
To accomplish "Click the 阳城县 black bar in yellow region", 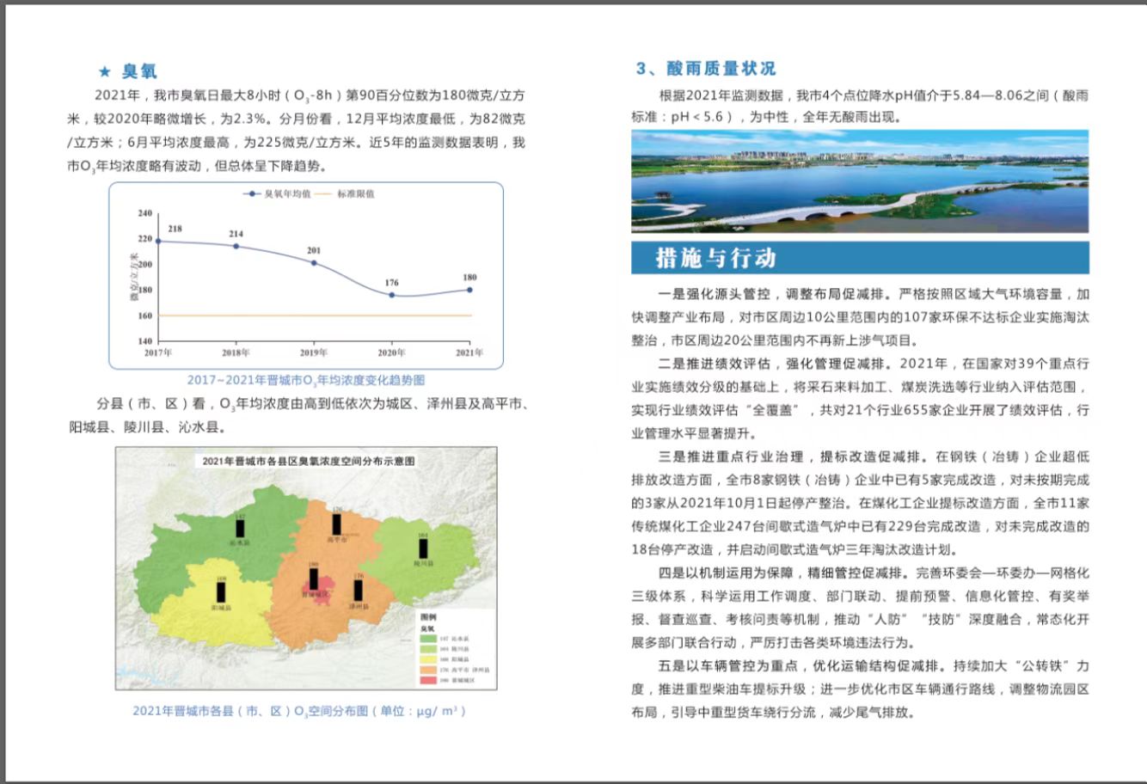I will [x=221, y=591].
